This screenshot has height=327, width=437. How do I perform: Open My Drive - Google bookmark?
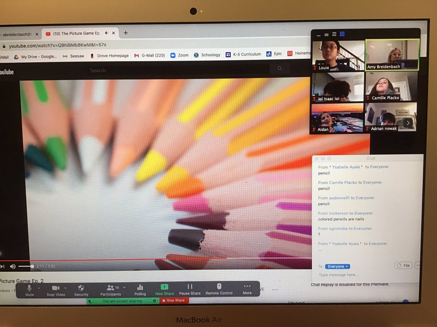pyautogui.click(x=35, y=56)
